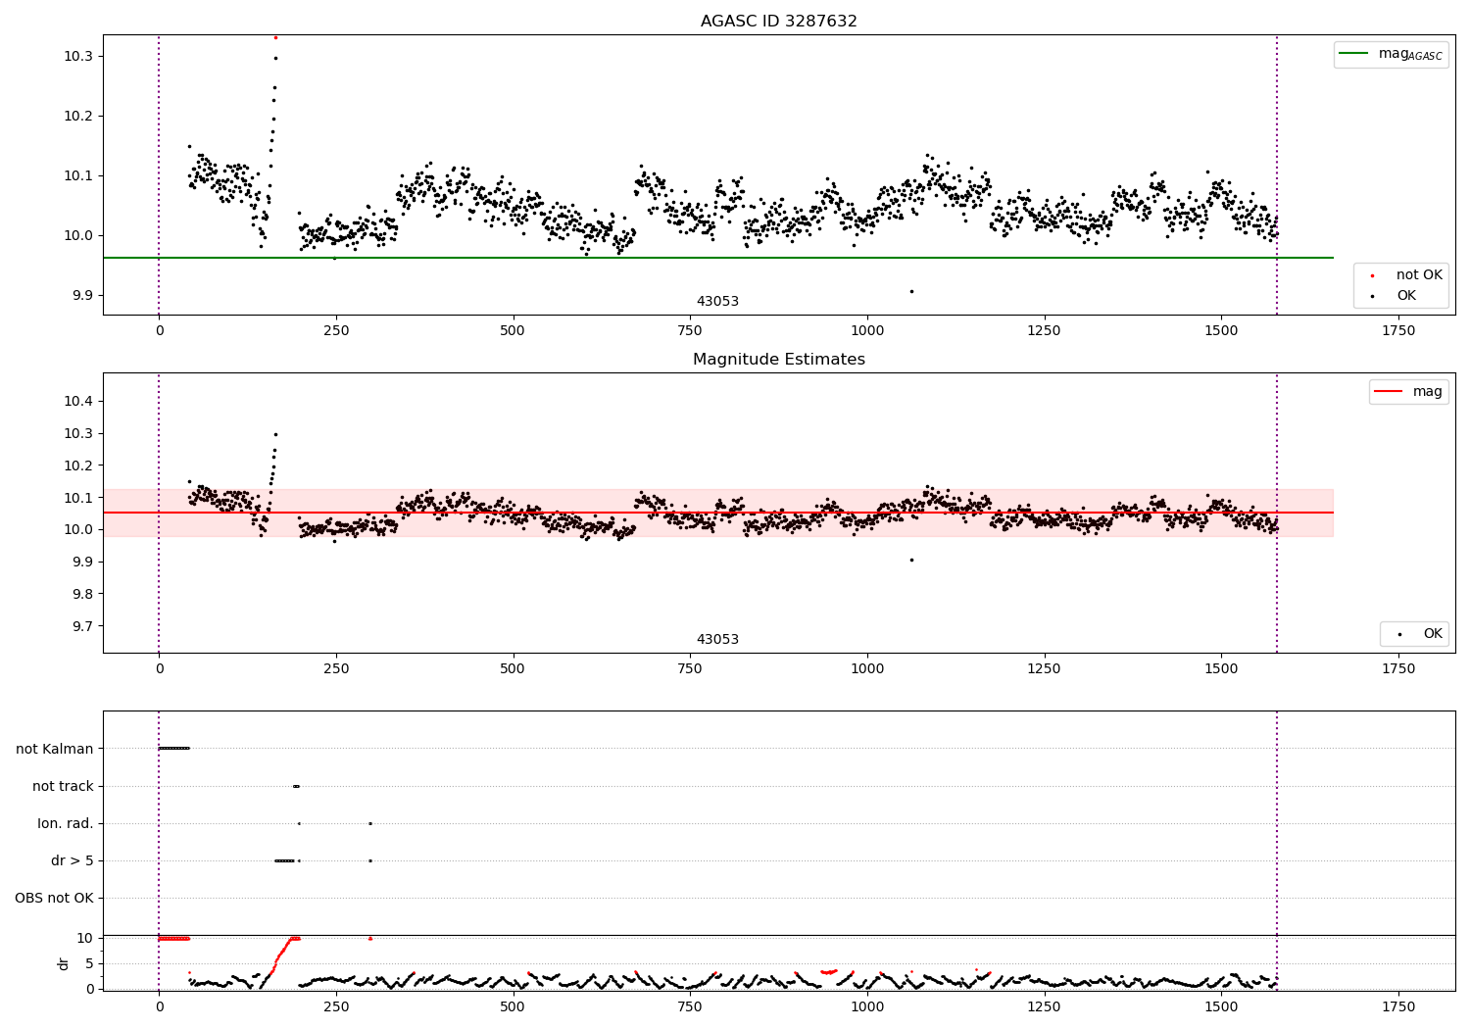This screenshot has width=1470, height=1029.
Task: Click the green AGASC magnitude line
Action: (x=718, y=258)
